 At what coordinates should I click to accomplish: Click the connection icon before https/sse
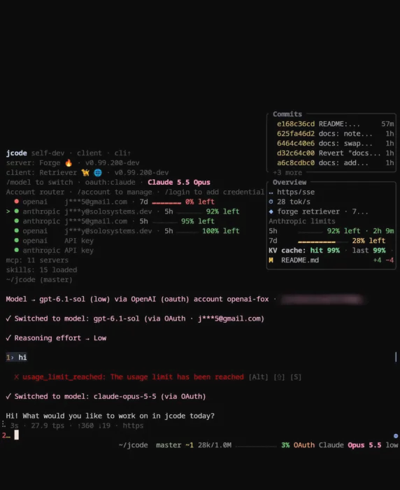[271, 192]
